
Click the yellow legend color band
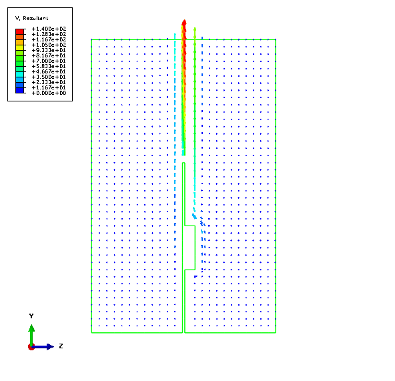[x=19, y=47]
